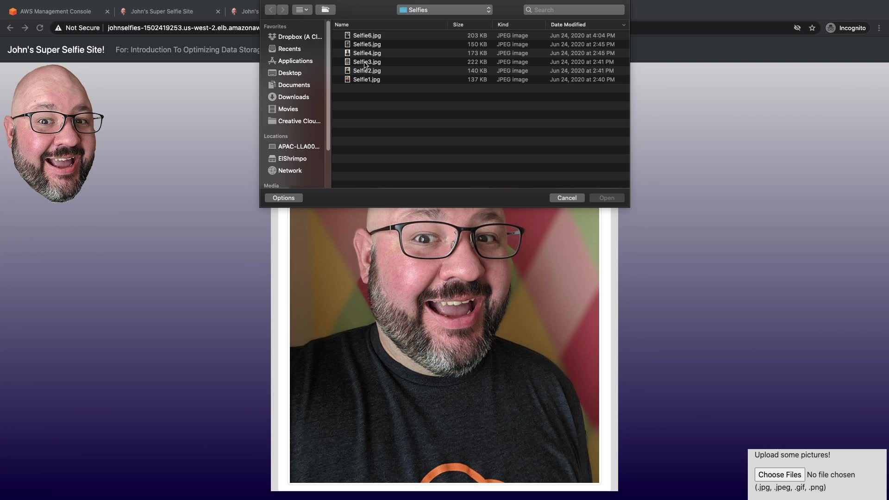Open the view mode list dropdown
This screenshot has height=500, width=889.
coord(302,10)
